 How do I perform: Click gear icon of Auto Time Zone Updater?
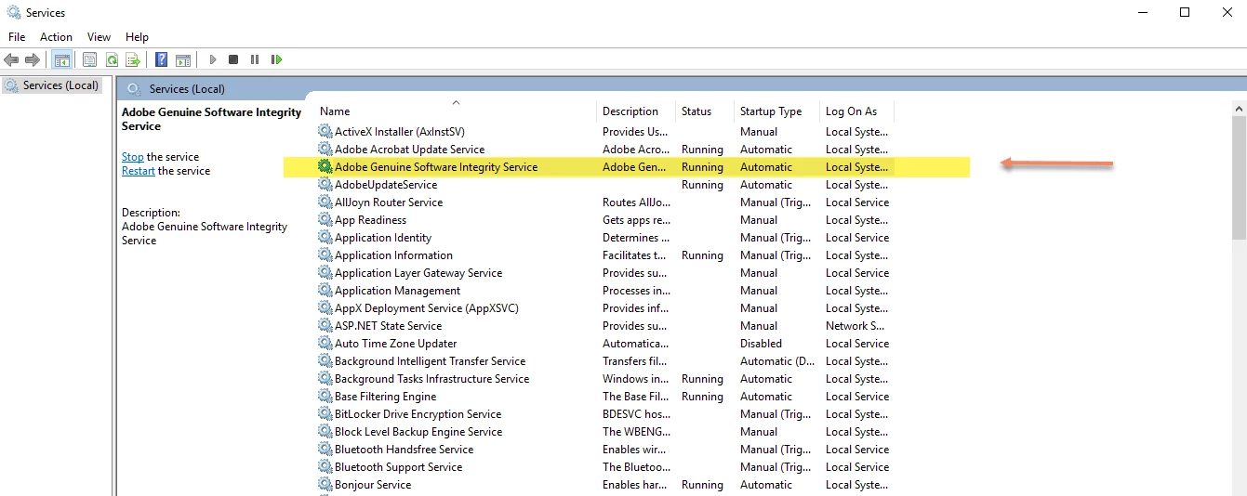pyautogui.click(x=325, y=344)
